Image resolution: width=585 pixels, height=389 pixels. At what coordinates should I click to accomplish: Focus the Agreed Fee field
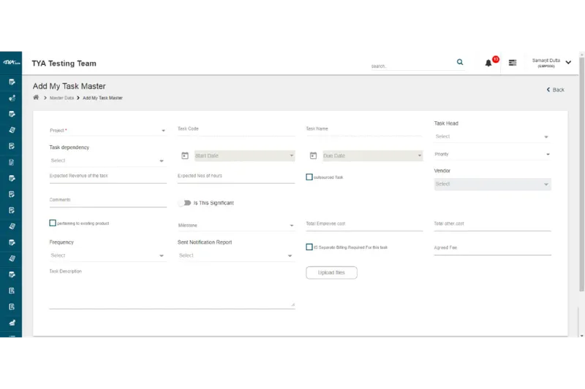point(492,249)
